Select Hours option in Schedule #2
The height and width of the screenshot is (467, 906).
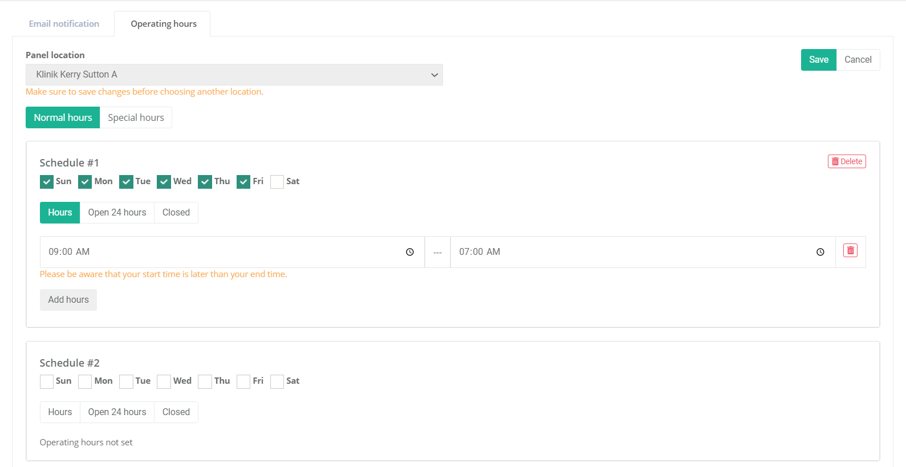pos(60,412)
